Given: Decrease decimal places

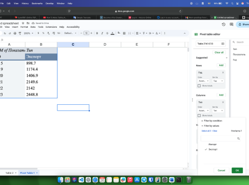Looking at the screenshot, I should (48, 33).
